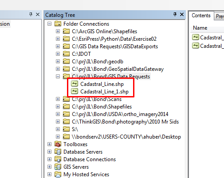Viewport: 224px width, 178px height.
Task: Close the left docked panel
Action: [x=38, y=15]
